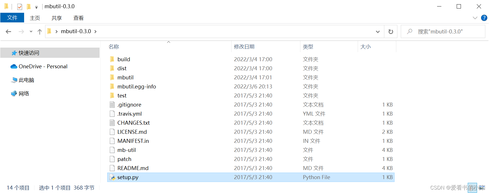Switch to large icons view in status bar
This screenshot has height=193, width=489.
tap(482, 188)
